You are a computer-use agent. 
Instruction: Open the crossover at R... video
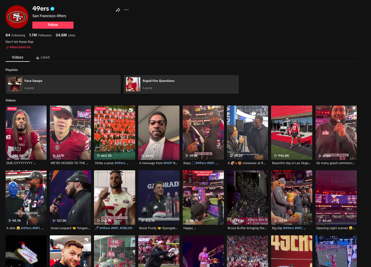pos(247,133)
